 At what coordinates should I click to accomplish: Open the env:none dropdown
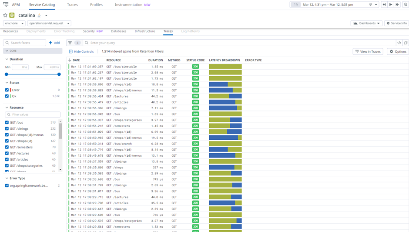[x=14, y=23]
